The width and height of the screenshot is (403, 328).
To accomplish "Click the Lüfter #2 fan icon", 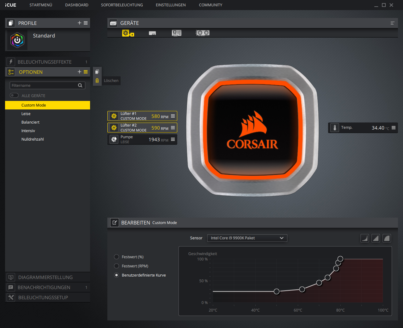I will point(114,128).
